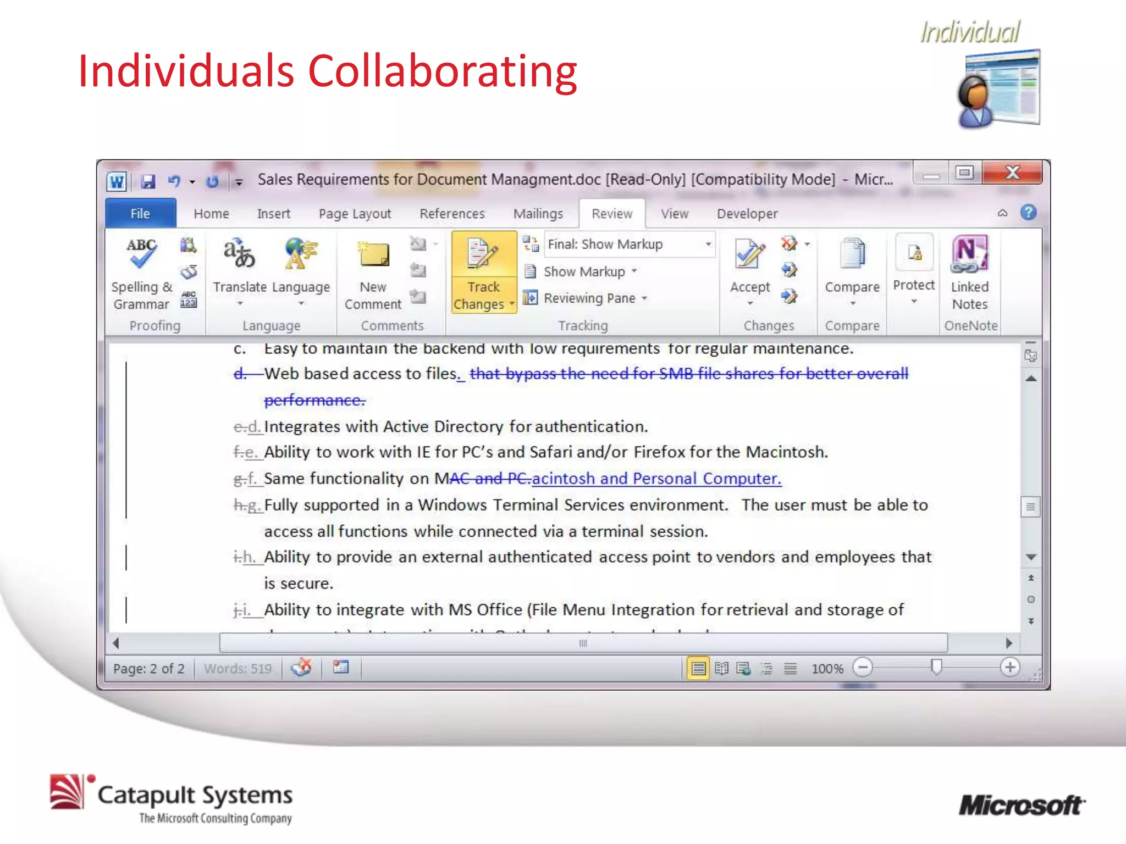Viewport: 1126px width, 844px height.
Task: Click the Select Browse Object circle button
Action: pyautogui.click(x=1031, y=599)
